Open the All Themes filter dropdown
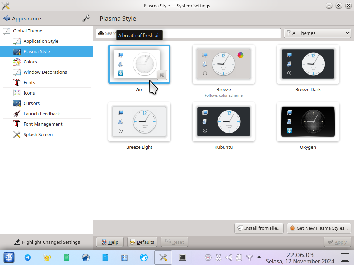Screen dimensions: 354x265 [x=317, y=33]
